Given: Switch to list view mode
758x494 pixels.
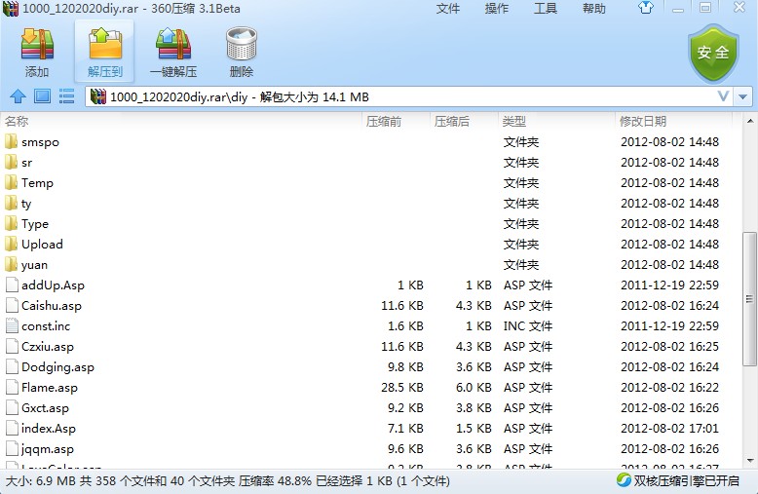Looking at the screenshot, I should [66, 96].
